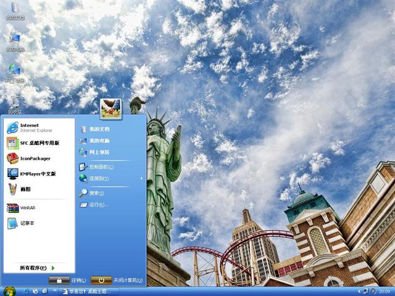Click the 20:09 taskbar clock
The height and width of the screenshot is (296, 395).
385,292
